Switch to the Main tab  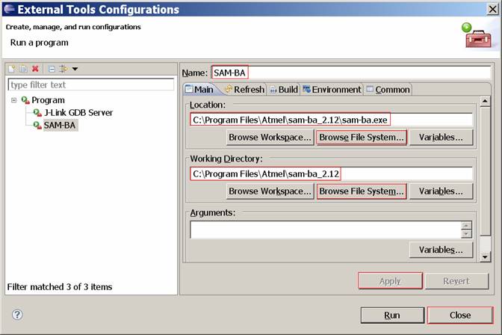pos(200,90)
